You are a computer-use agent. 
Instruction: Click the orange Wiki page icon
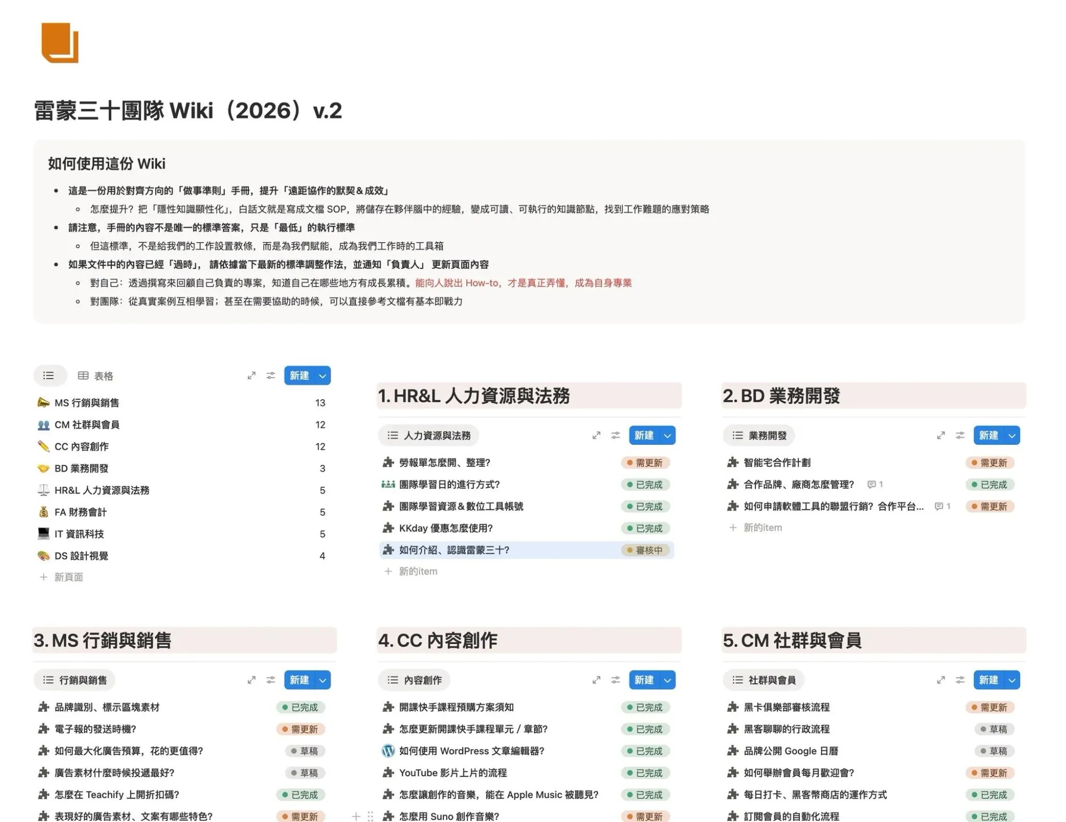pos(60,43)
